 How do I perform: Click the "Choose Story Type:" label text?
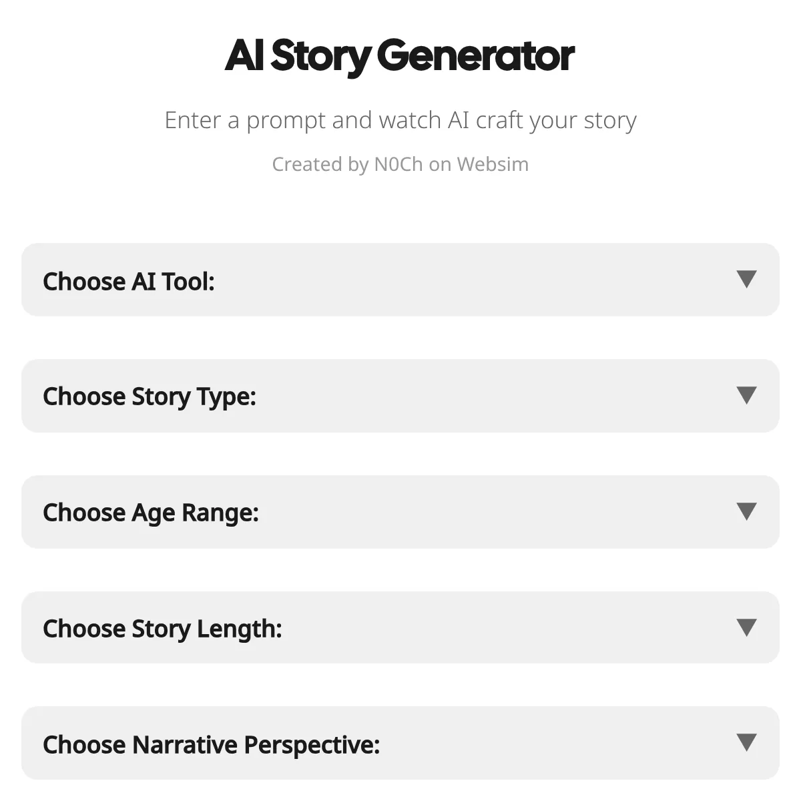point(150,397)
